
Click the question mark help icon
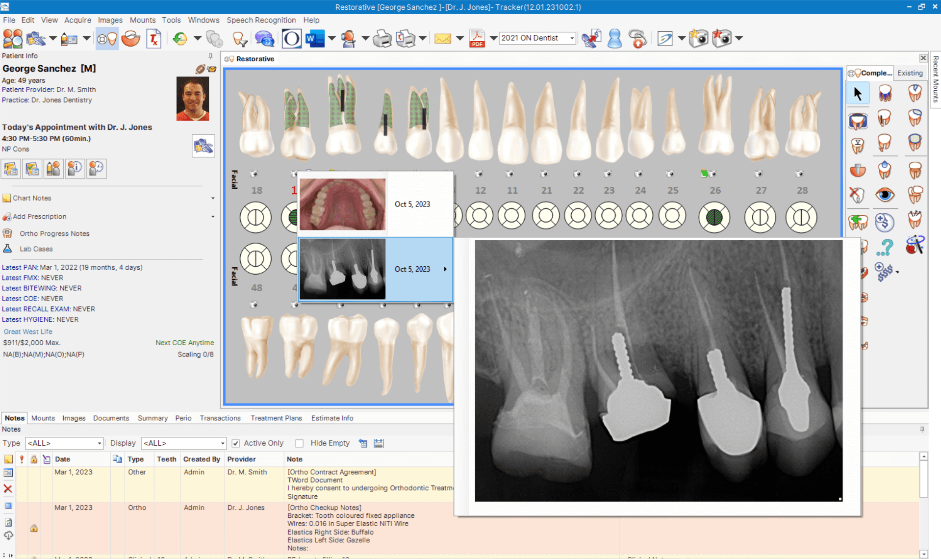[x=885, y=247]
